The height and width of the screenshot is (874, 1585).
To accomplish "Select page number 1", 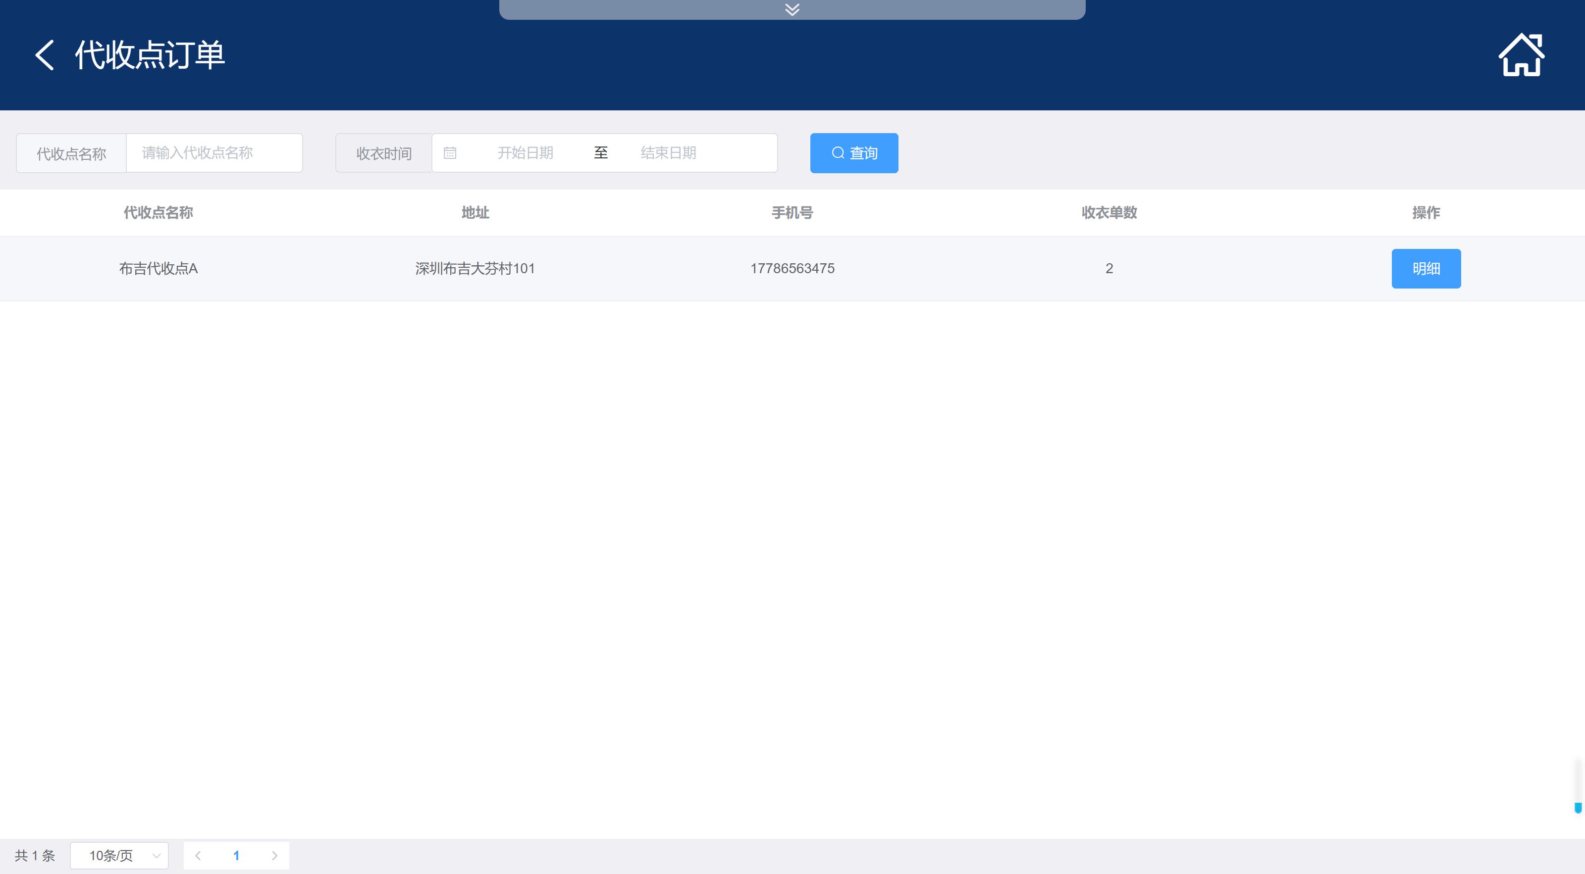I will coord(236,856).
